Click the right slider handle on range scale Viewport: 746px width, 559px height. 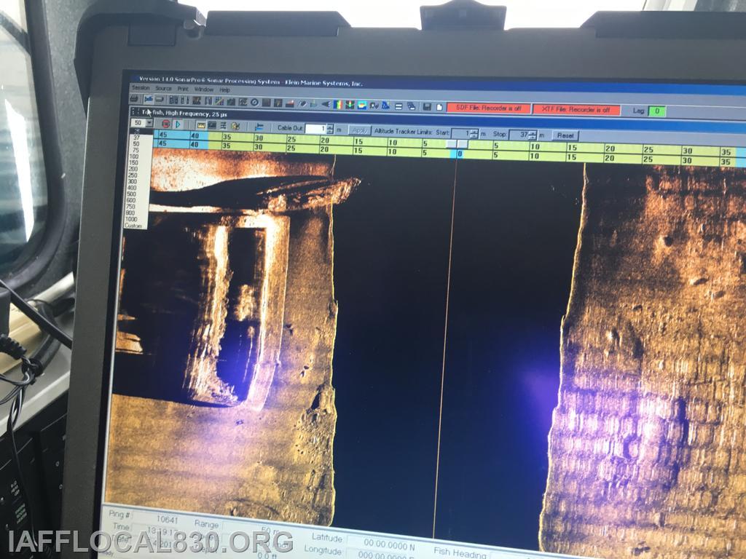(463, 144)
